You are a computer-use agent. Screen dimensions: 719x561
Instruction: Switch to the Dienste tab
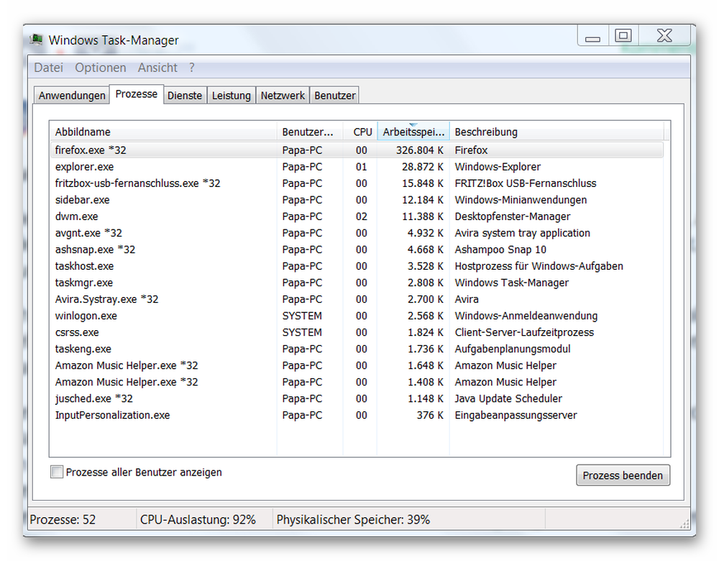click(185, 96)
